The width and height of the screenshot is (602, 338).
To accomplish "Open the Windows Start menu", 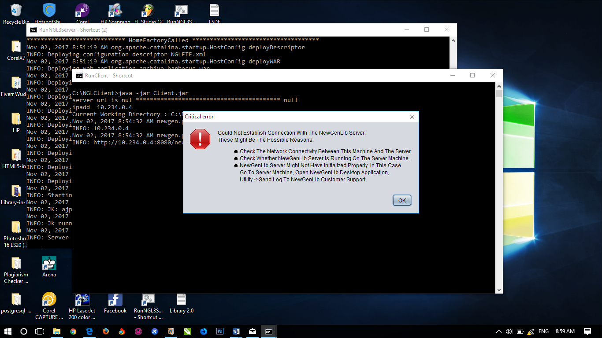I will coord(8,331).
